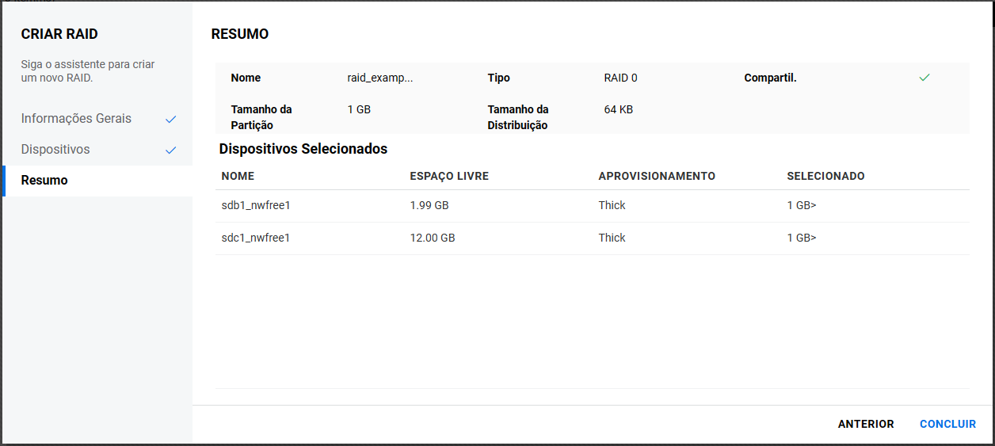
Task: Click the Selecionado column header
Action: click(x=825, y=177)
